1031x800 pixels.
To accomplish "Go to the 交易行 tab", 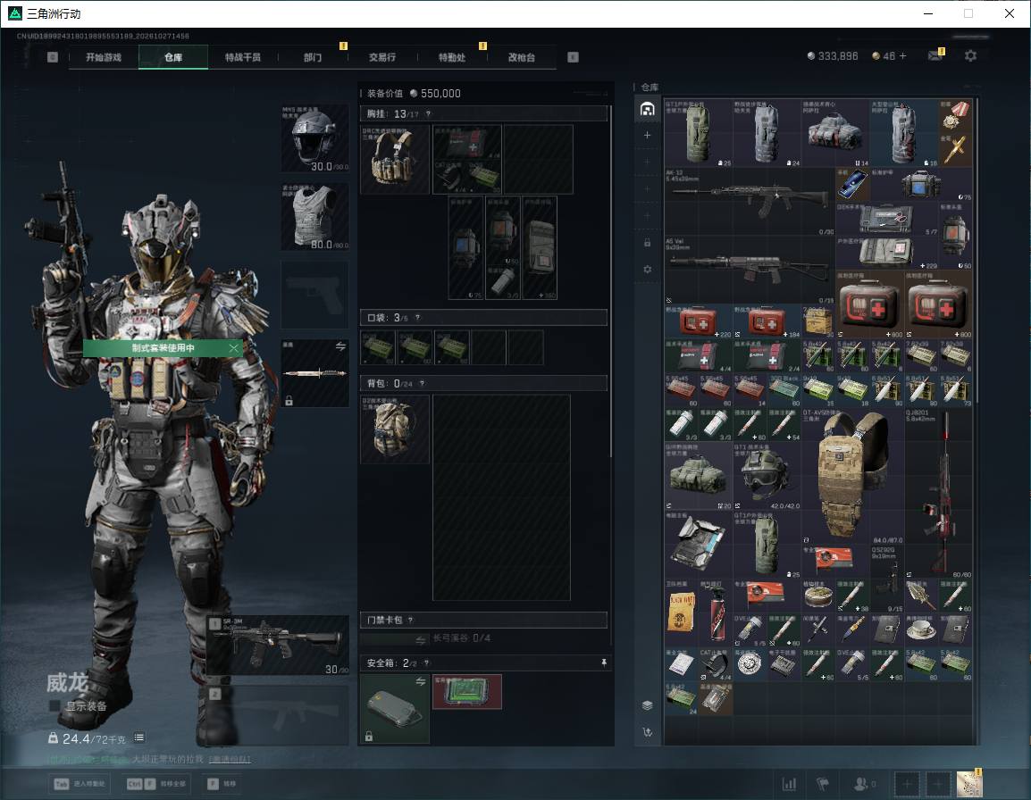I will coord(382,57).
